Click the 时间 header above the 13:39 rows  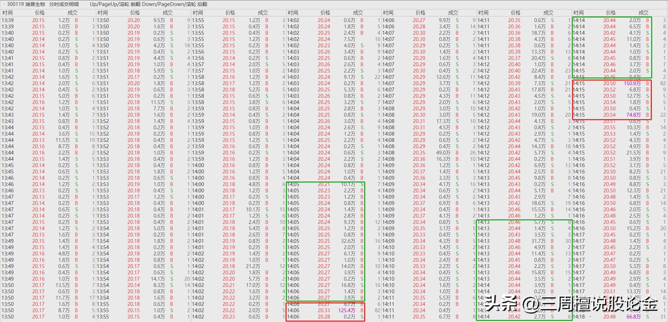tap(7, 13)
